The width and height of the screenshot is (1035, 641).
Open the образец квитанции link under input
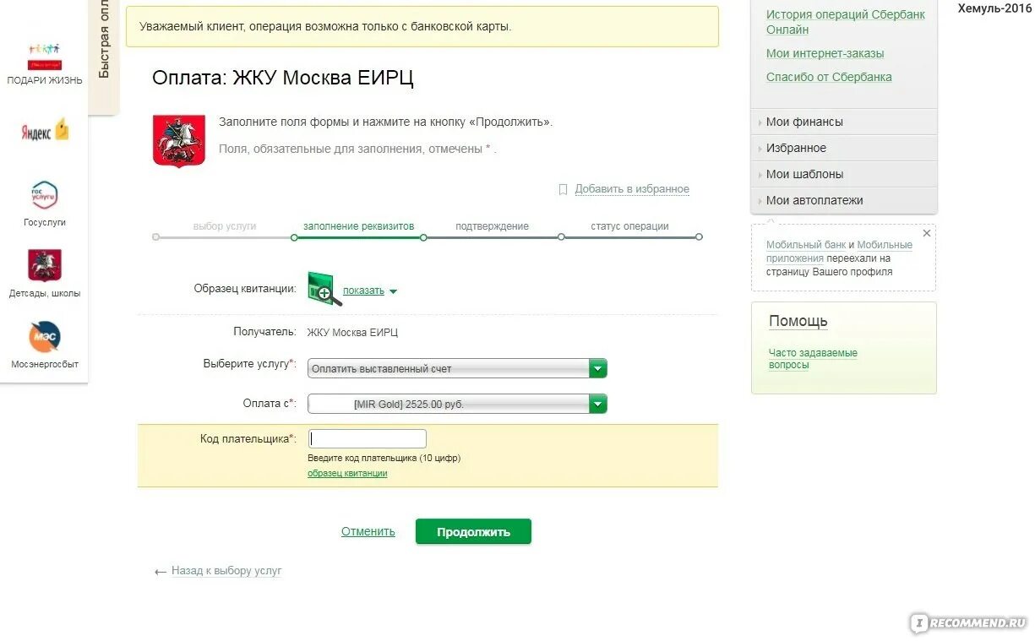click(347, 474)
